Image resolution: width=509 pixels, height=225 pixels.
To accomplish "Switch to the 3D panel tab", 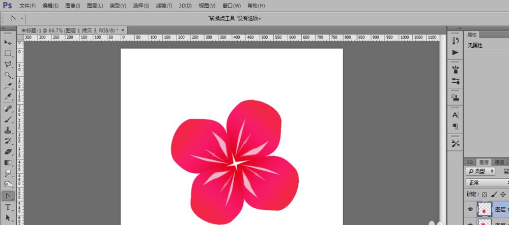I will [x=469, y=162].
